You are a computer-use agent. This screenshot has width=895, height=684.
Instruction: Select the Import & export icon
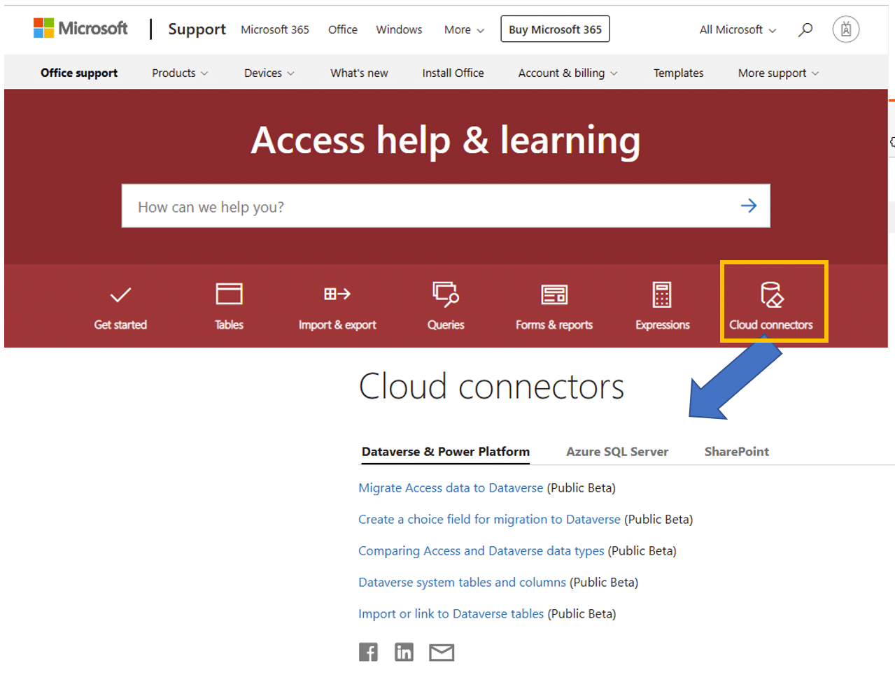tap(337, 294)
